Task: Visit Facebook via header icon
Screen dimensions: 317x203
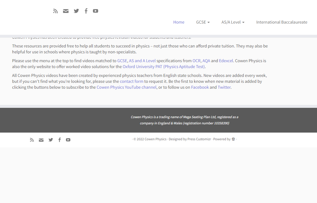Action: click(x=86, y=11)
